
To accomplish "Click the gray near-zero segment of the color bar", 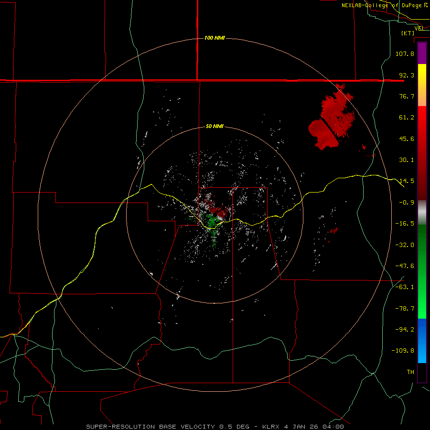I will click(422, 213).
